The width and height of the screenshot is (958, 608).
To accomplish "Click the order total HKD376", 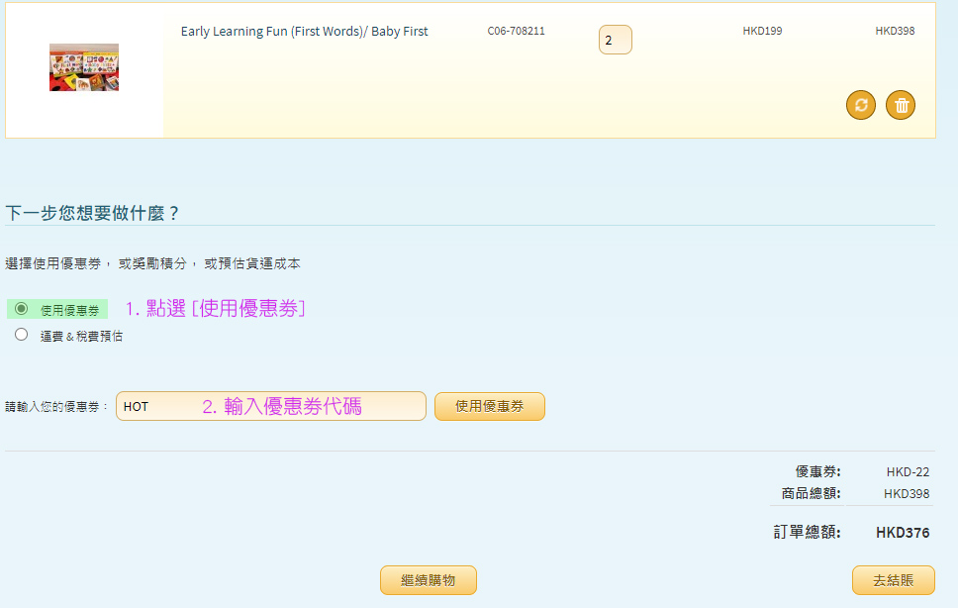I will point(902,533).
